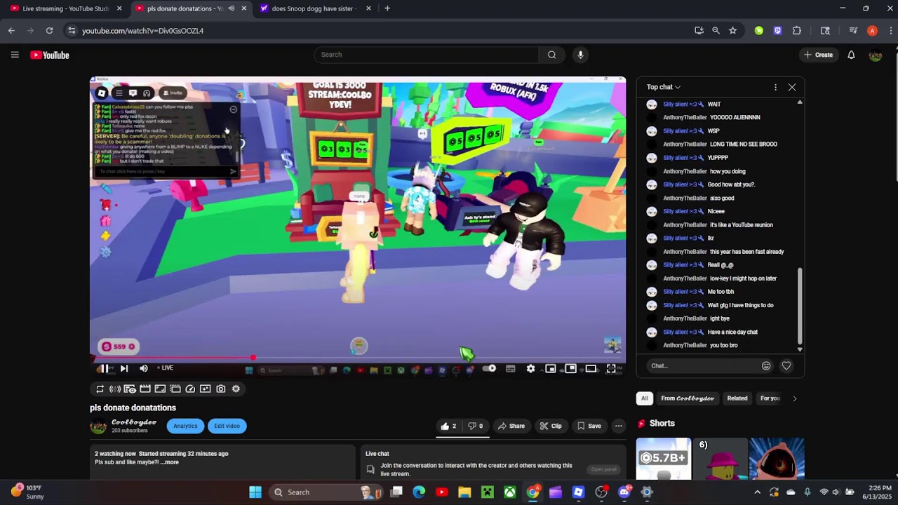Click the loop icon below the video
The width and height of the screenshot is (898, 505).
point(100,389)
